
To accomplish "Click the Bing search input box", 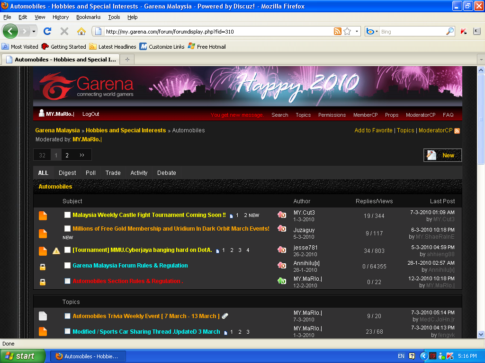I will (x=413, y=32).
